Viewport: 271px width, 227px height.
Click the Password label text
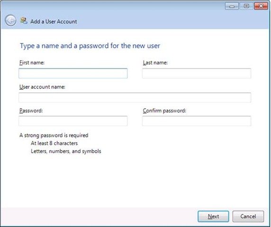pos(31,111)
